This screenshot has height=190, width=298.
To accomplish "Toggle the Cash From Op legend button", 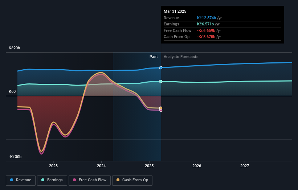I will pyautogui.click(x=132, y=180).
